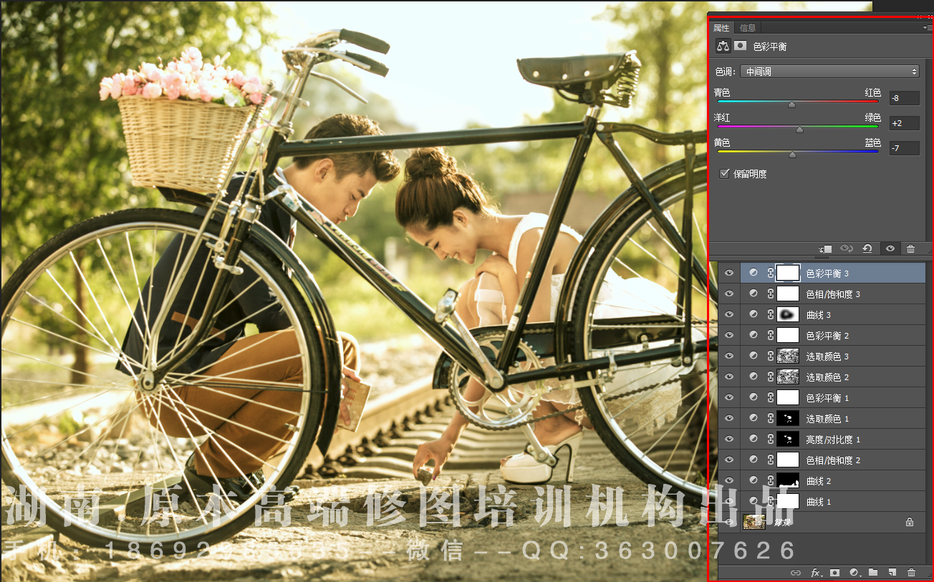This screenshot has width=934, height=582.
Task: Select the 曲线 3 layer mask thumbnail
Action: tap(788, 314)
